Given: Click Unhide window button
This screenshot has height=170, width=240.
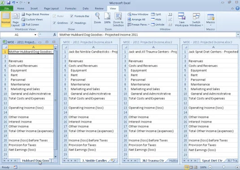Looking at the screenshot, I should pyautogui.click(x=157, y=25).
